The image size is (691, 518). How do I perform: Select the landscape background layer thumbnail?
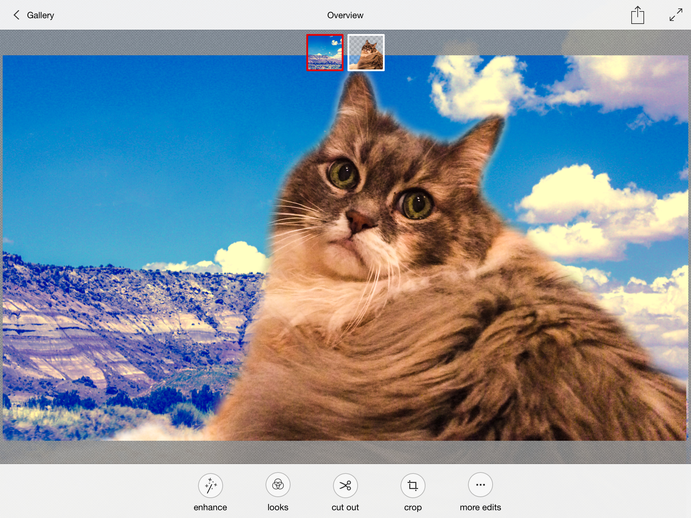[325, 53]
